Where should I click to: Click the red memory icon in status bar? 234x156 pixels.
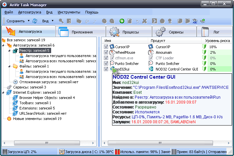pos(117,152)
